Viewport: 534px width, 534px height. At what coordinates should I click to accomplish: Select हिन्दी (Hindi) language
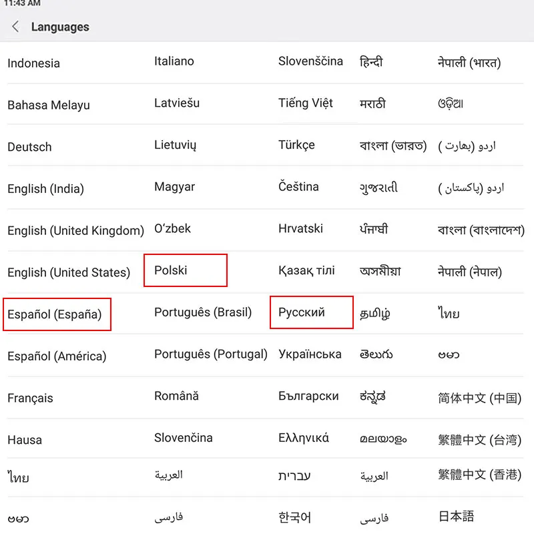[x=371, y=62]
